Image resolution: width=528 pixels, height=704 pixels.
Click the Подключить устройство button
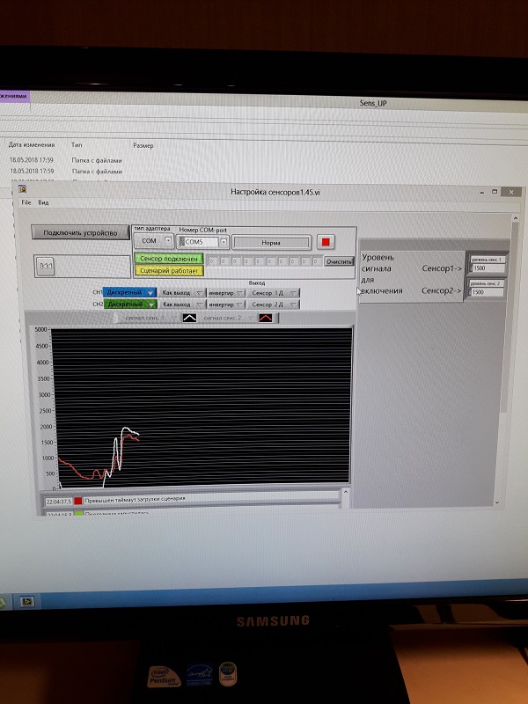tap(80, 232)
